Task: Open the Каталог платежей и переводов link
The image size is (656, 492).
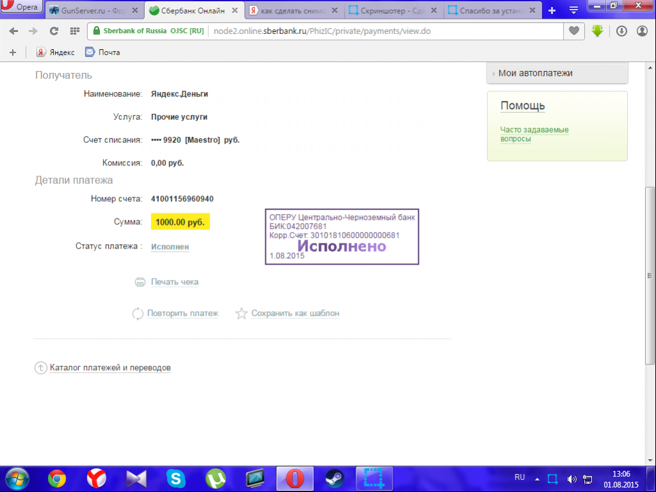Action: (x=110, y=368)
